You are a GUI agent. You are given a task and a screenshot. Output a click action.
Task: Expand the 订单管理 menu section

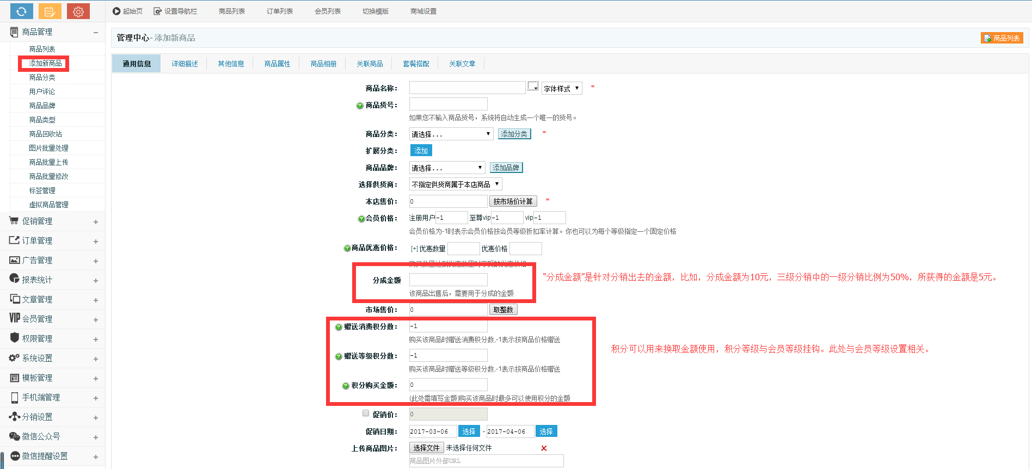pos(96,242)
